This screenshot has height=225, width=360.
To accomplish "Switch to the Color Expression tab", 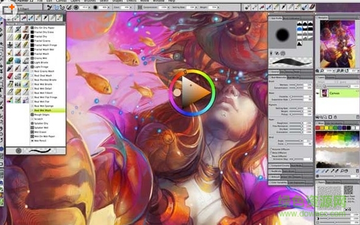I will coord(296,183).
